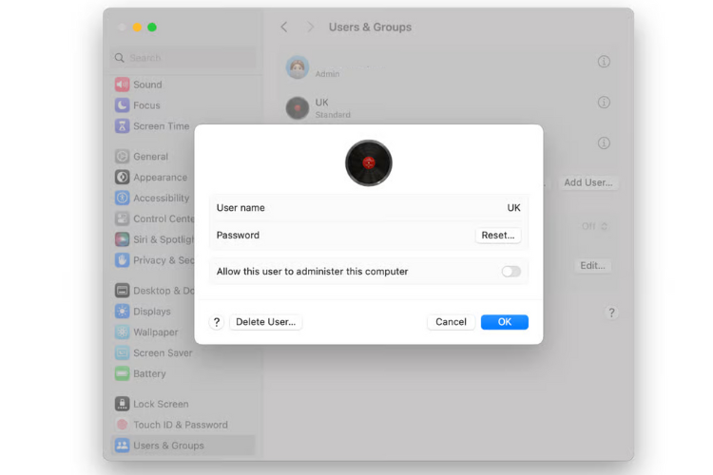Screen dimensions: 713x475
Task: Open Siri & Spotlight icon
Action: pos(122,239)
